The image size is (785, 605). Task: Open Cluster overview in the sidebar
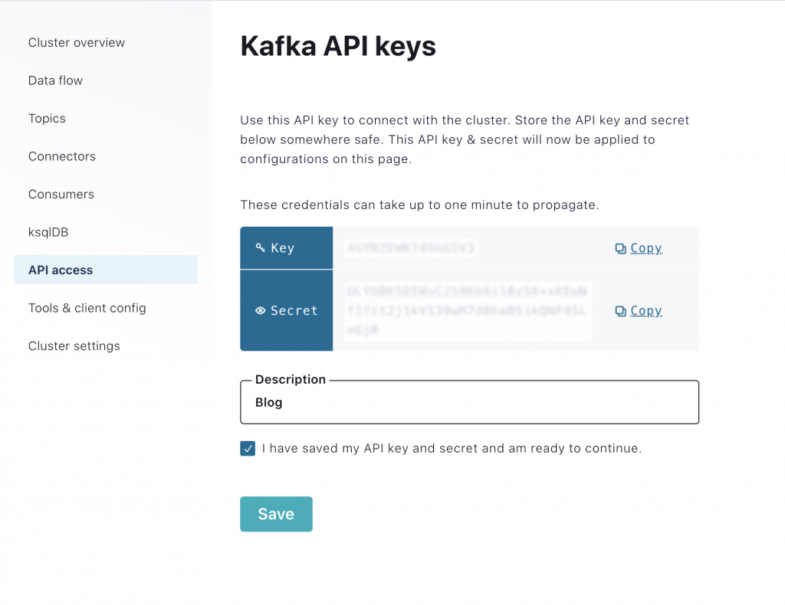click(76, 42)
